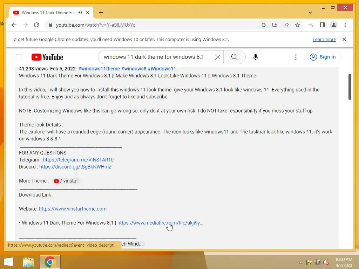The width and height of the screenshot is (359, 269).
Task: Open File Explorer from taskbar
Action: pos(28,262)
